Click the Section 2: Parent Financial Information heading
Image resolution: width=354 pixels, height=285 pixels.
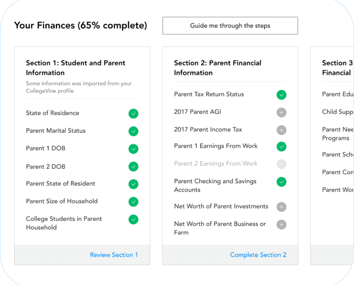pyautogui.click(x=218, y=68)
